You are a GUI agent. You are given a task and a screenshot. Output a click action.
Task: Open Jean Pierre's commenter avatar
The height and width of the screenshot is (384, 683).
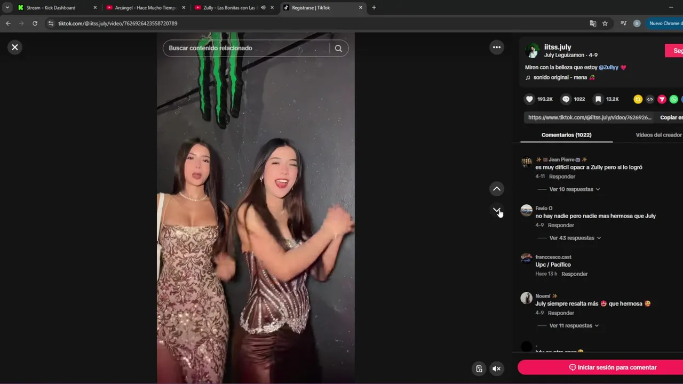527,162
